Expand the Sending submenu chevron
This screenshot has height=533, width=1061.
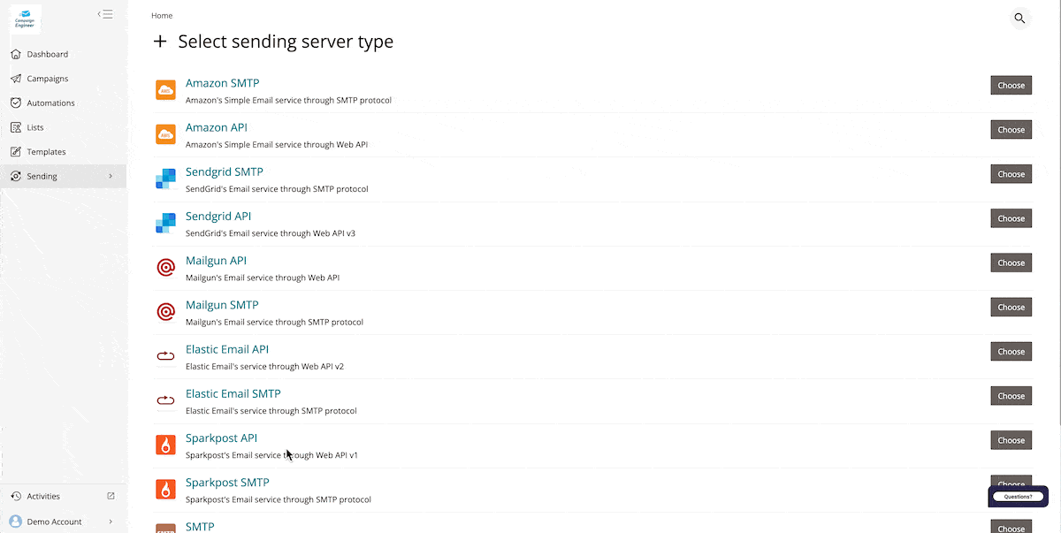(x=111, y=177)
